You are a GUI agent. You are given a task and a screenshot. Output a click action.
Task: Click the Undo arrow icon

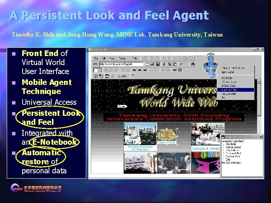coord(181,64)
